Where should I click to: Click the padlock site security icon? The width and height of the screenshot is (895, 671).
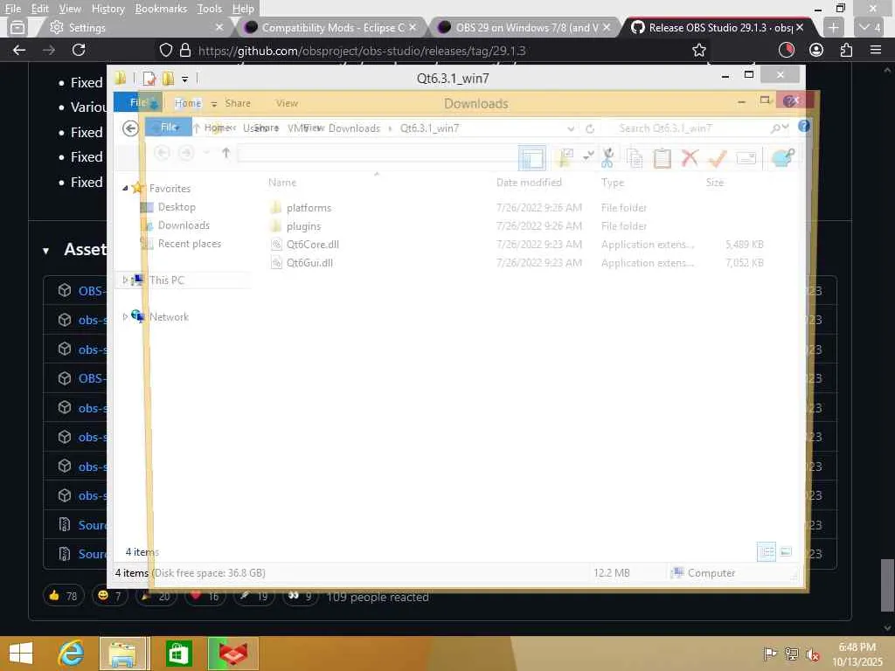click(x=185, y=50)
